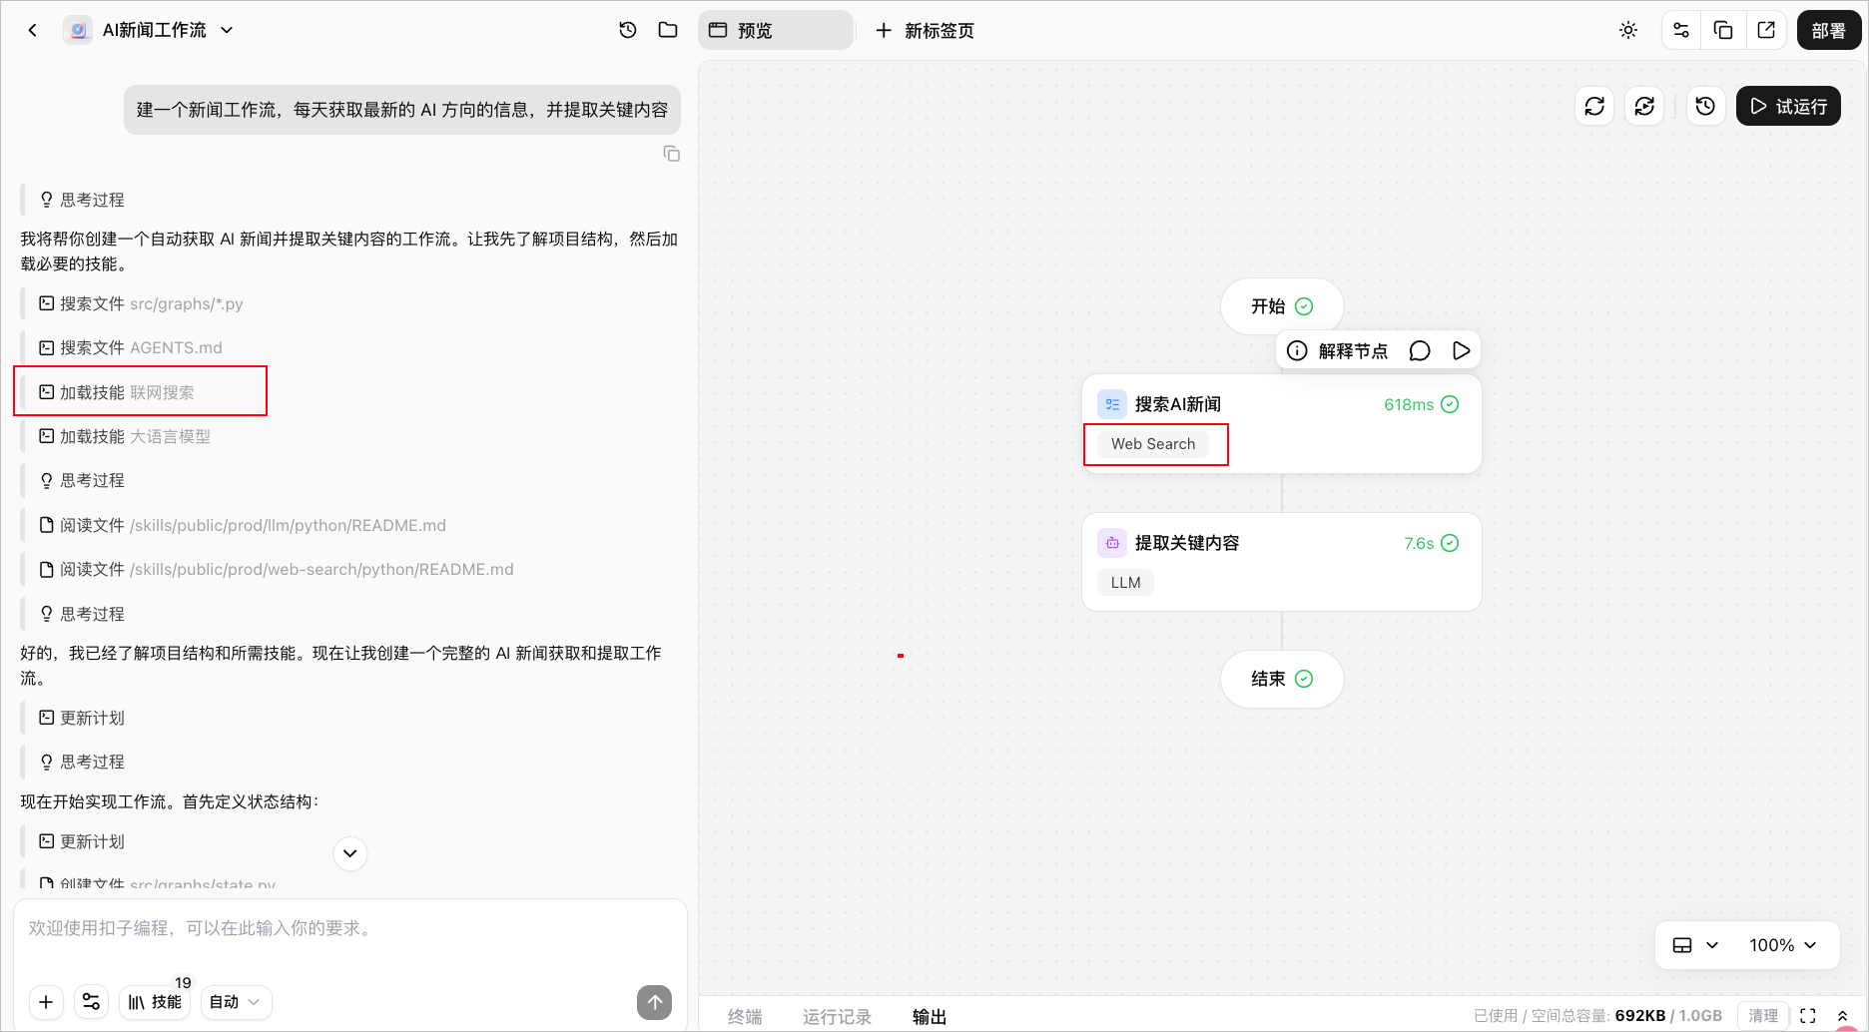
Task: Open in external window icon
Action: click(1766, 30)
